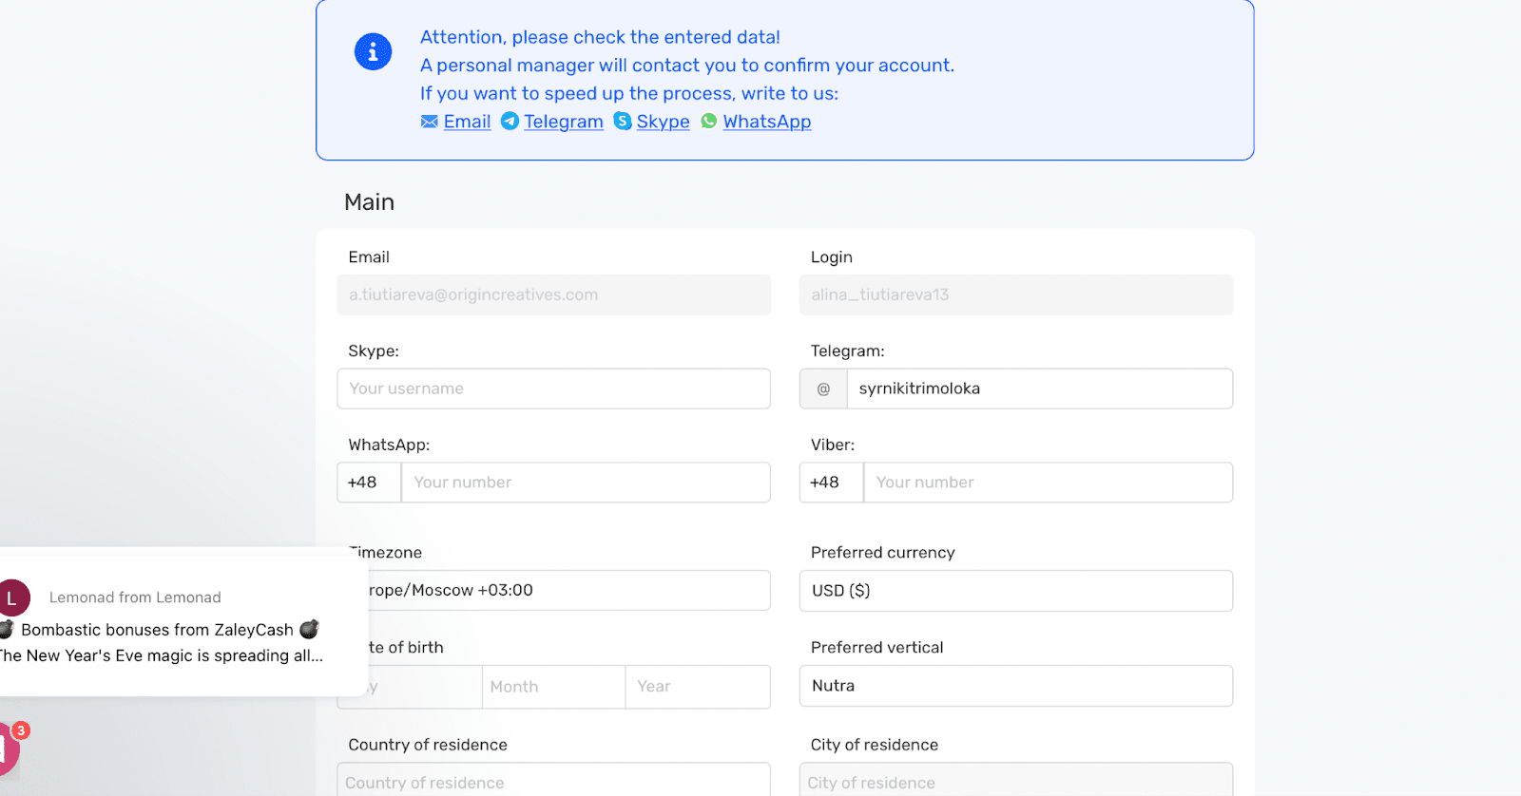Open the Email contact link
This screenshot has height=796, width=1521.
tap(467, 122)
